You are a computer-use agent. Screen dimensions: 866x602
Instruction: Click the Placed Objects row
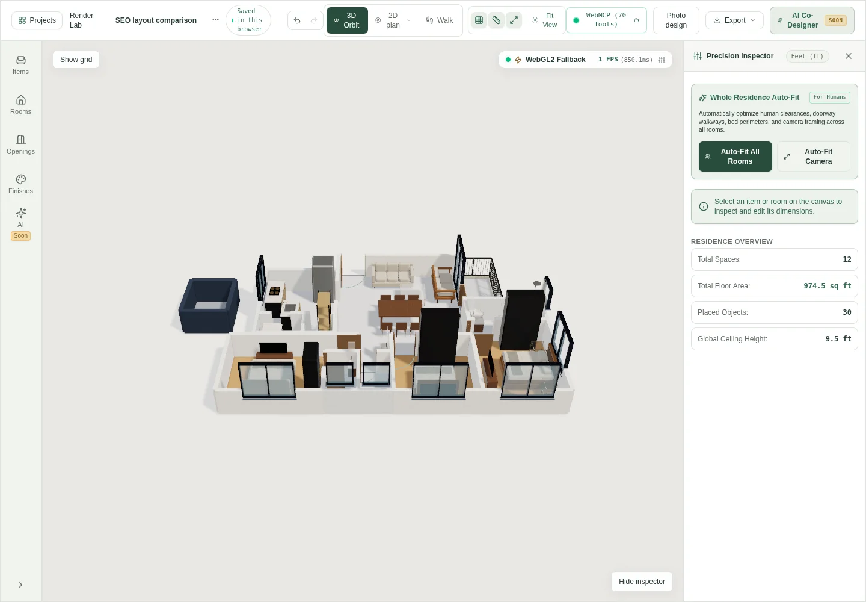775,312
